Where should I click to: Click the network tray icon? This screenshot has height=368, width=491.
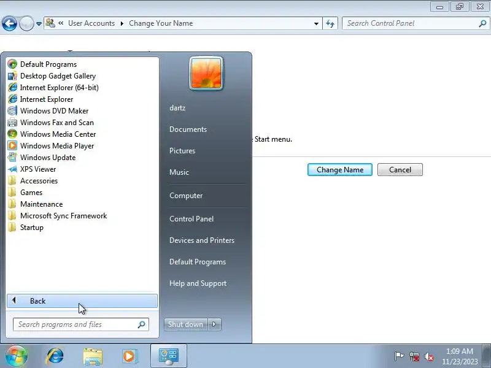click(414, 356)
